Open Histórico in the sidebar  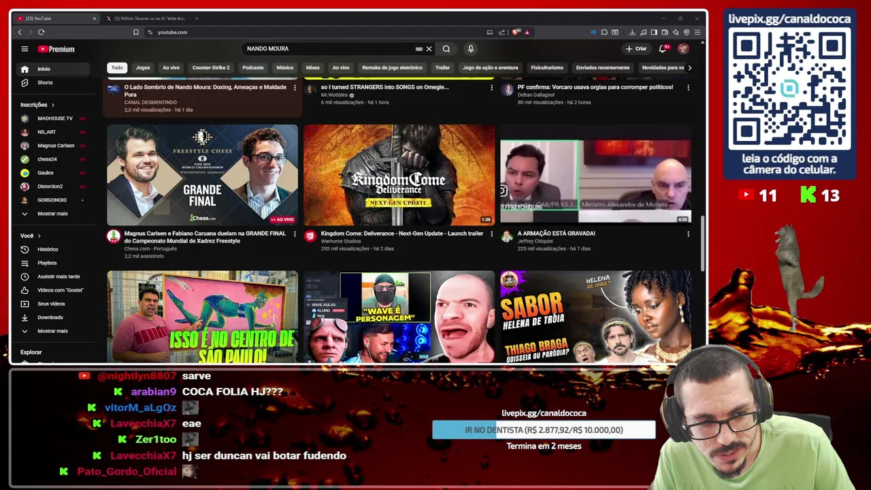[54, 249]
